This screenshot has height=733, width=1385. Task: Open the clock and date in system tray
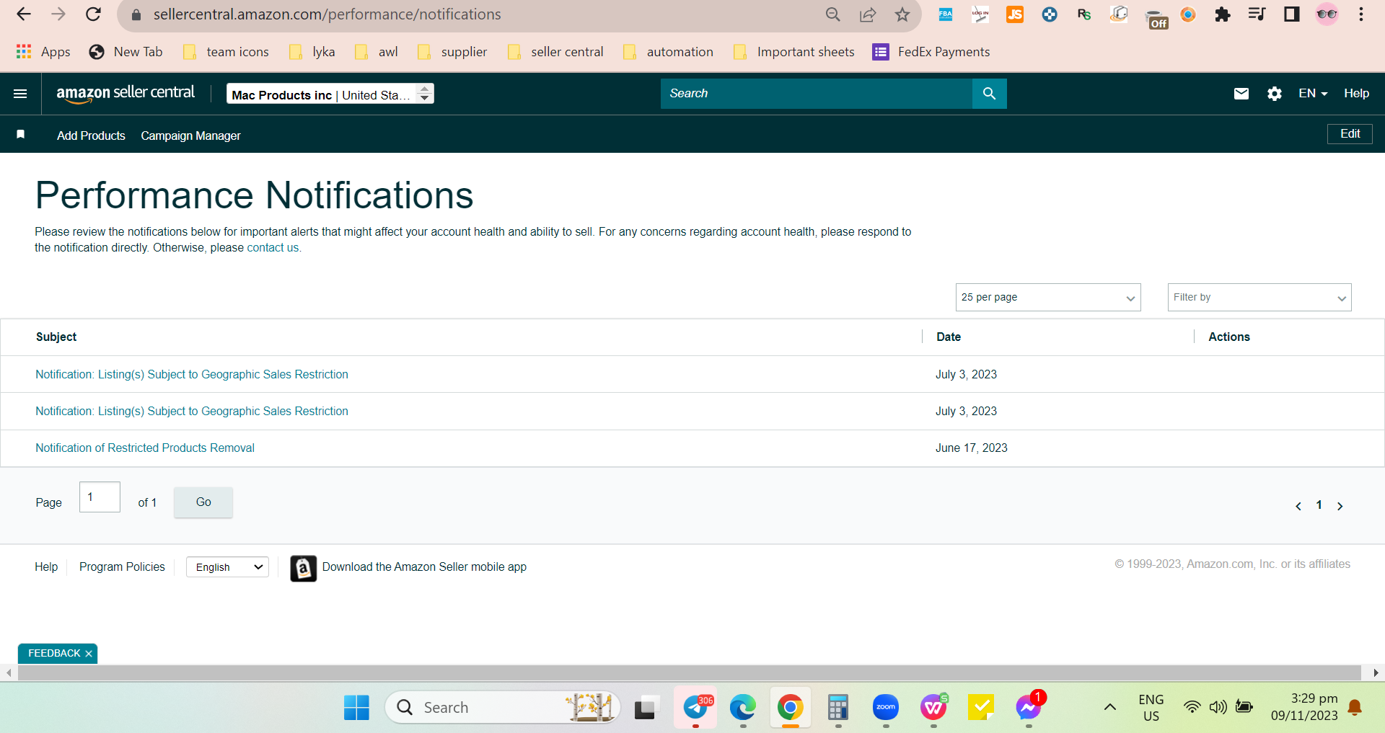[x=1304, y=707]
